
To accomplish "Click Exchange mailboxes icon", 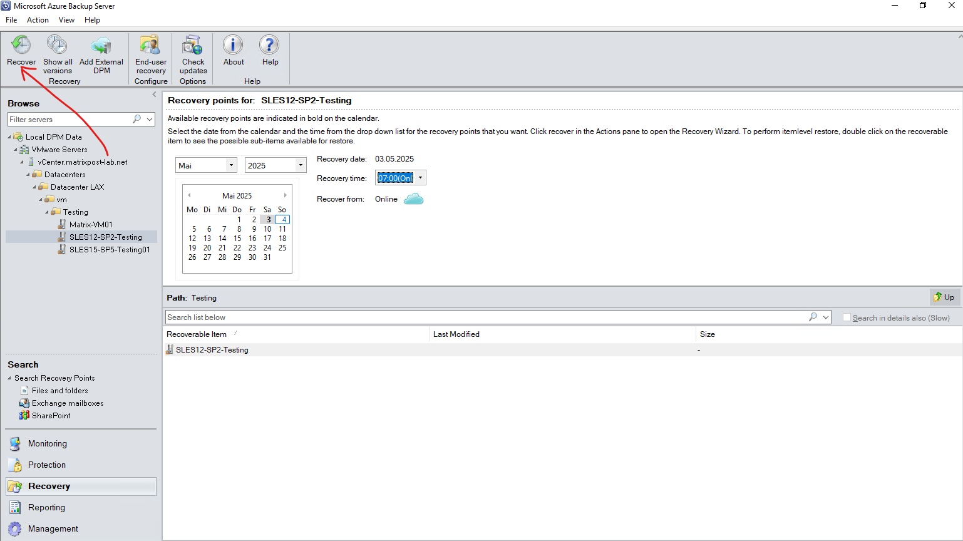I will pyautogui.click(x=24, y=403).
